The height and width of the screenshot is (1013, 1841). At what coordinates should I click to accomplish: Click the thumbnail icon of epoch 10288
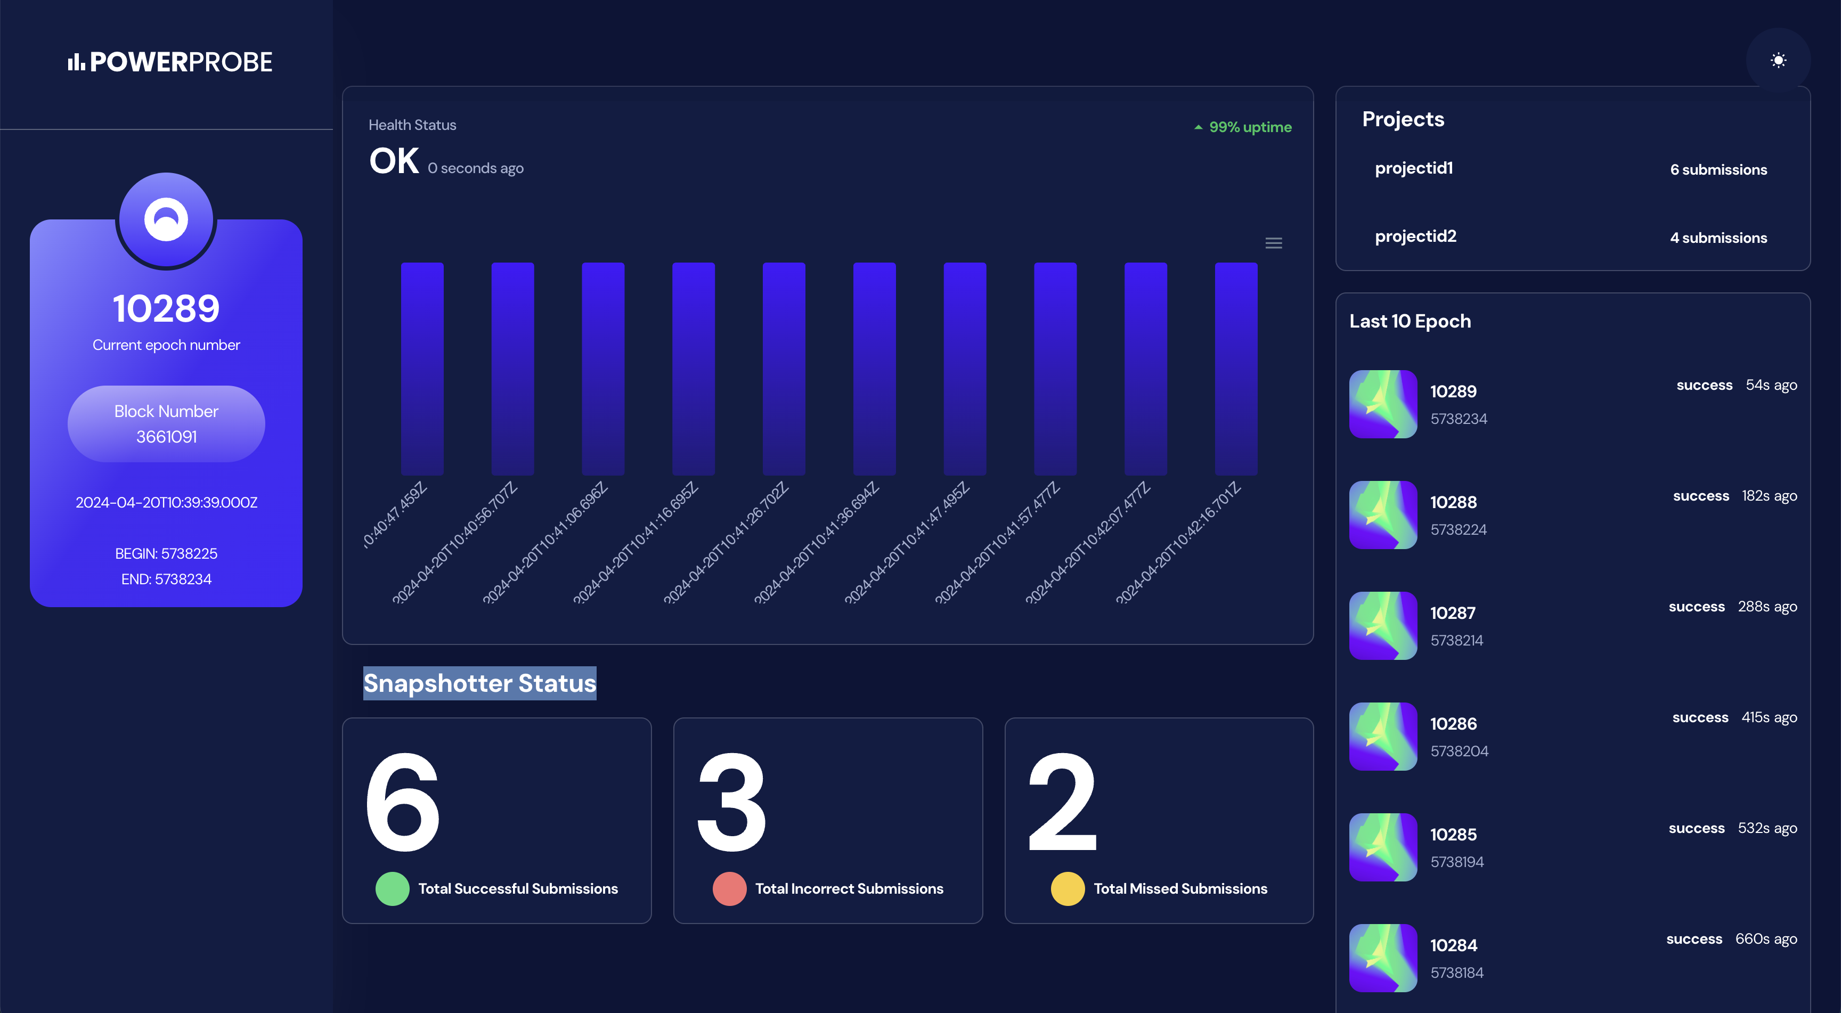(x=1383, y=514)
